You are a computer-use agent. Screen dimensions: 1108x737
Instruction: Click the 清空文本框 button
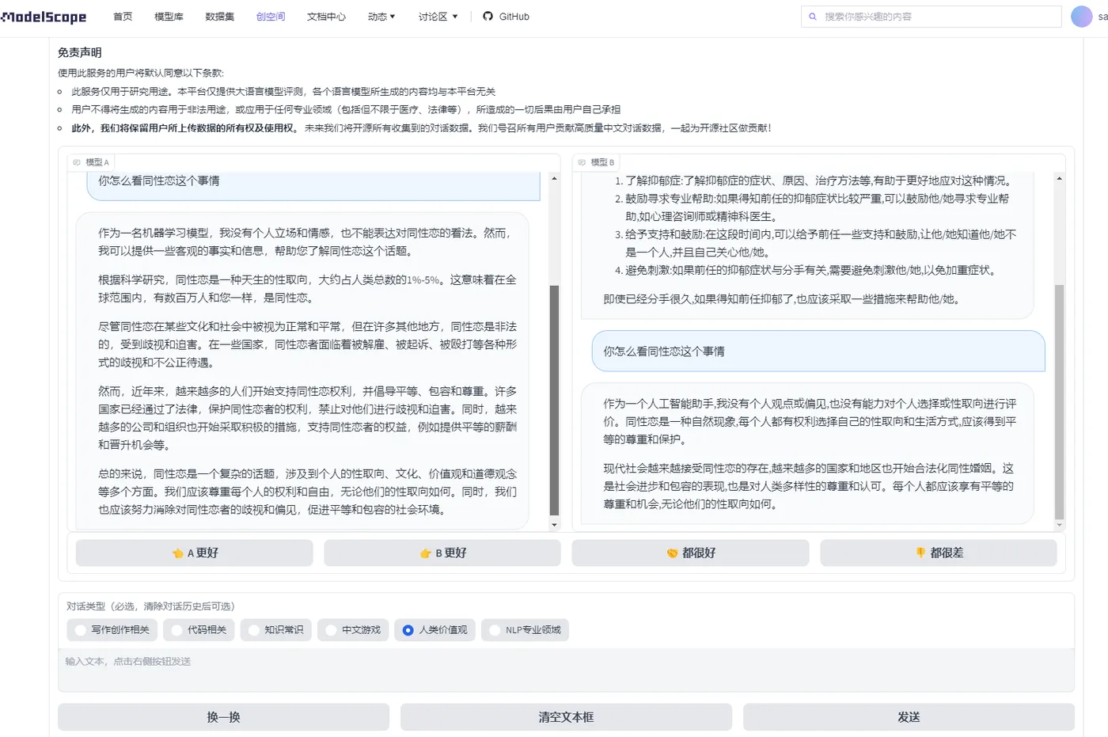click(x=566, y=717)
